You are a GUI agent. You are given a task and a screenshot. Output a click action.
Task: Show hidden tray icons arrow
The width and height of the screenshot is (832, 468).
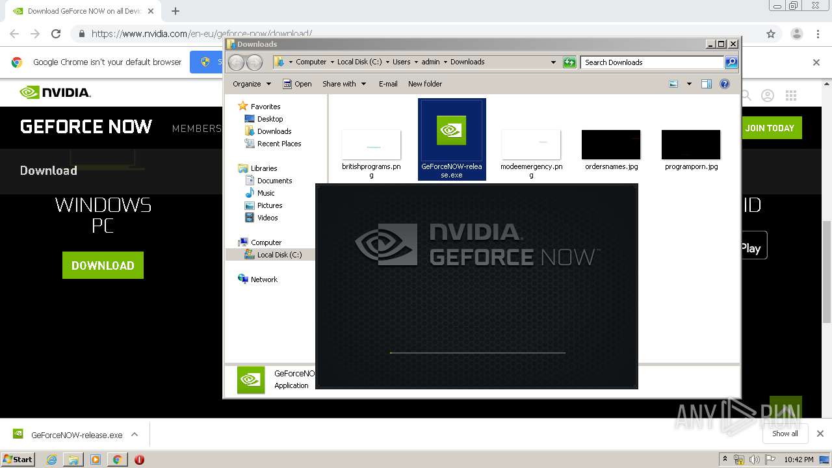click(x=725, y=460)
